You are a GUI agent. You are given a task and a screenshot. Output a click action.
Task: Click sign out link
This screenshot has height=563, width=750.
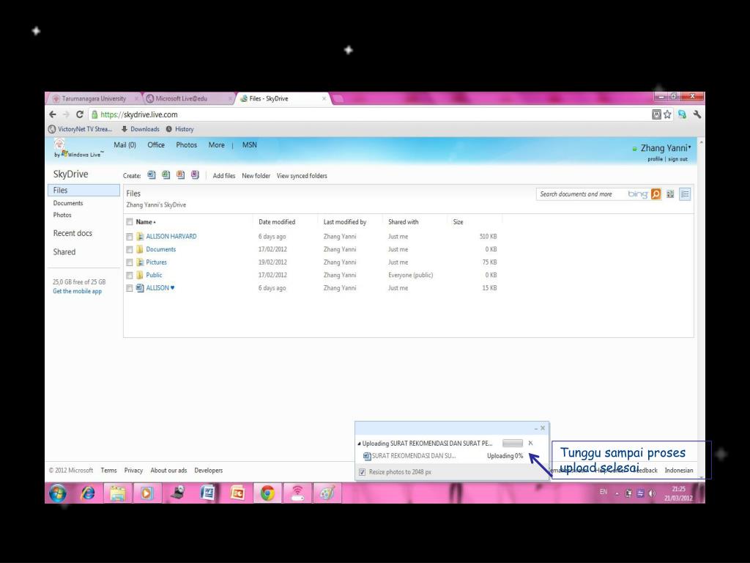(x=677, y=159)
